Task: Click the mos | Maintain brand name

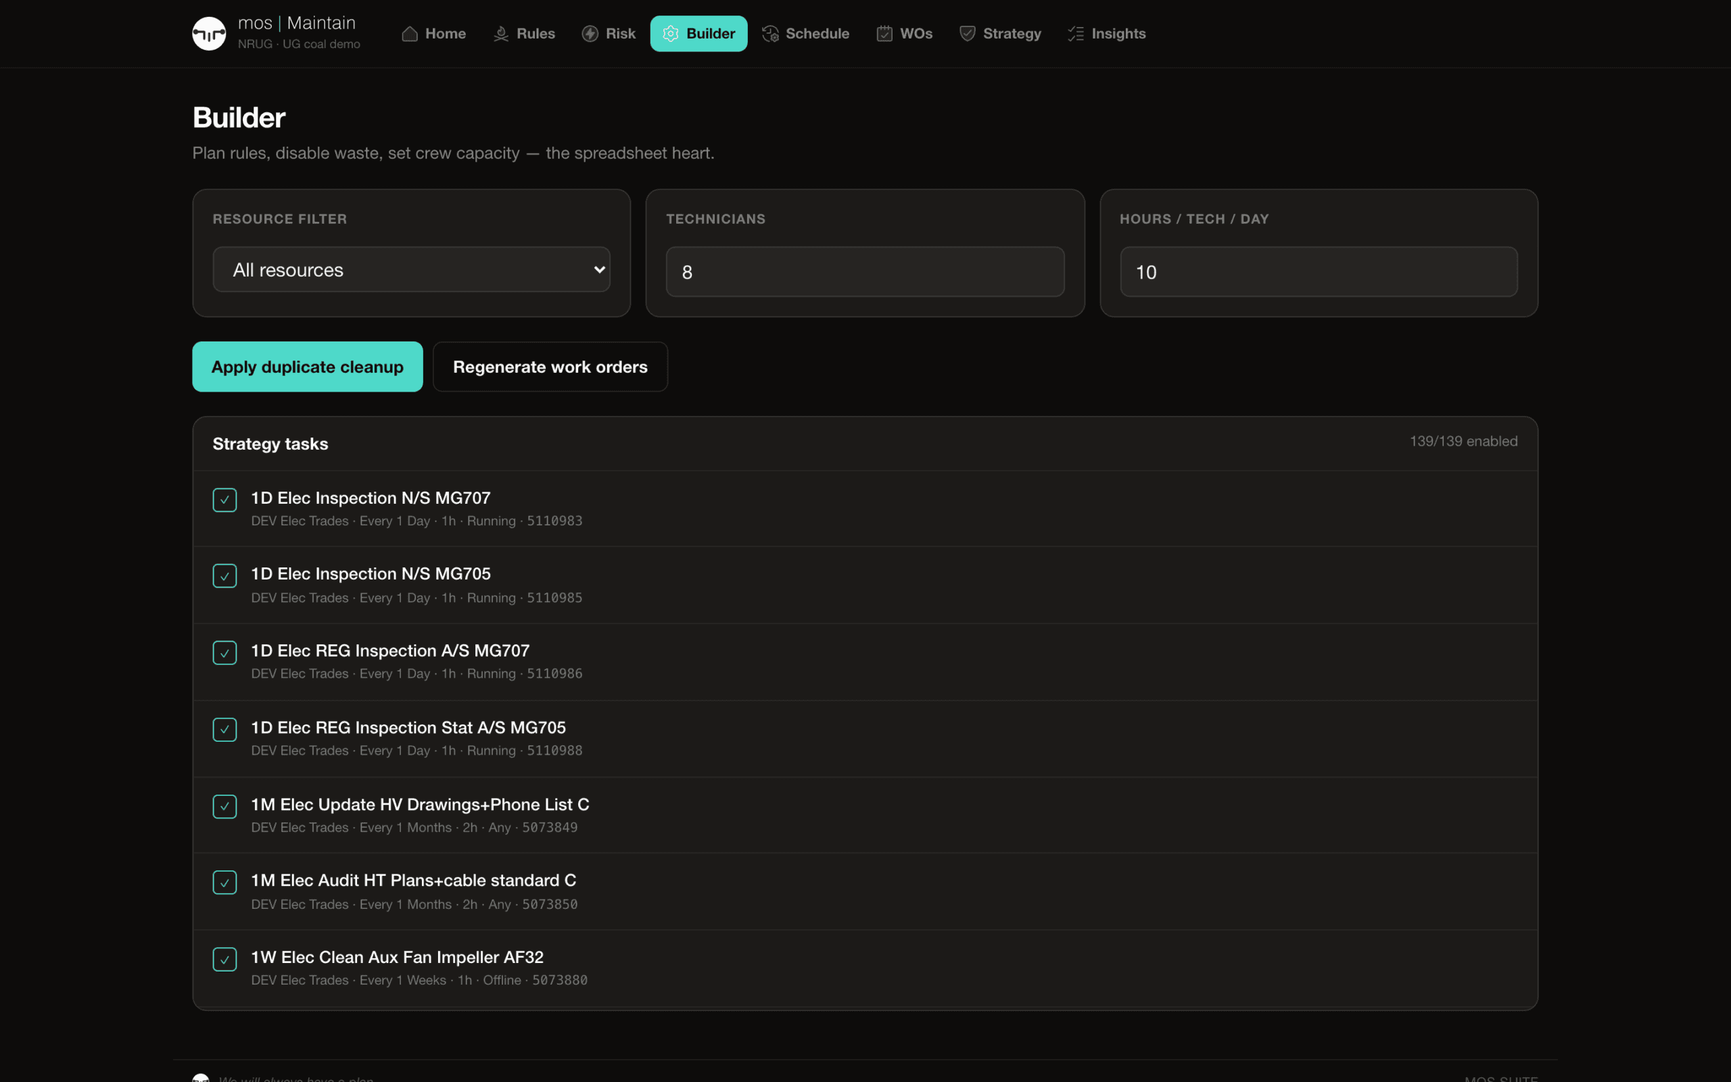Action: coord(297,23)
